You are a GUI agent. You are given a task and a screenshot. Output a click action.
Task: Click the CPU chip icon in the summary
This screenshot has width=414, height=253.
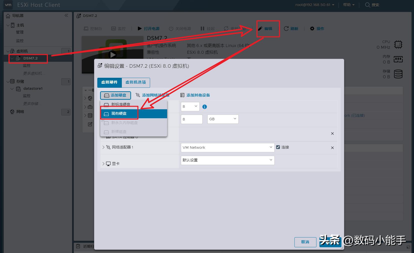pos(398,44)
